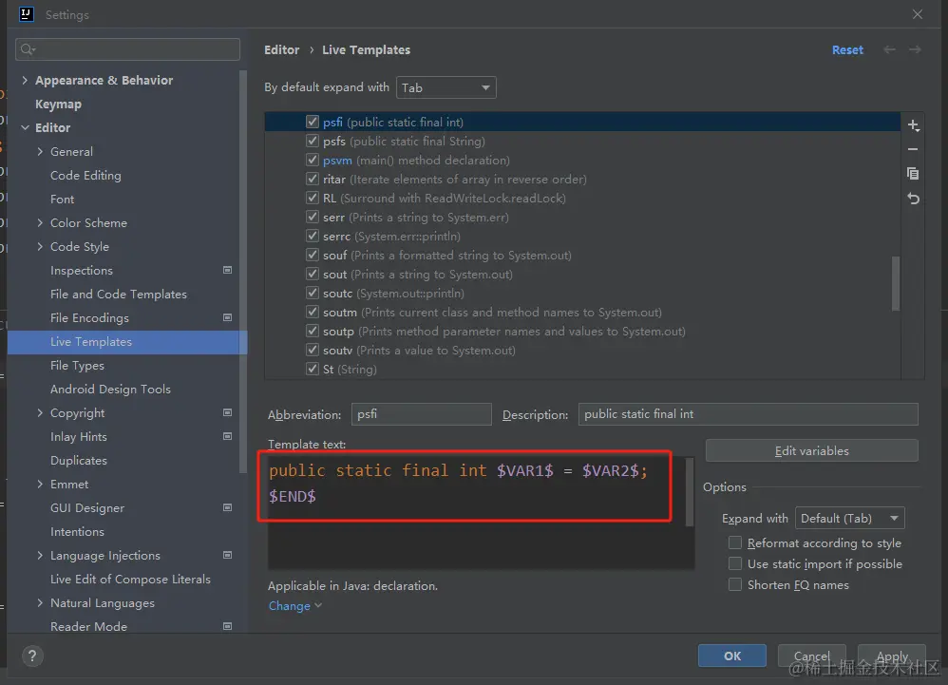
Task: Select the soutm template row
Action: [582, 312]
